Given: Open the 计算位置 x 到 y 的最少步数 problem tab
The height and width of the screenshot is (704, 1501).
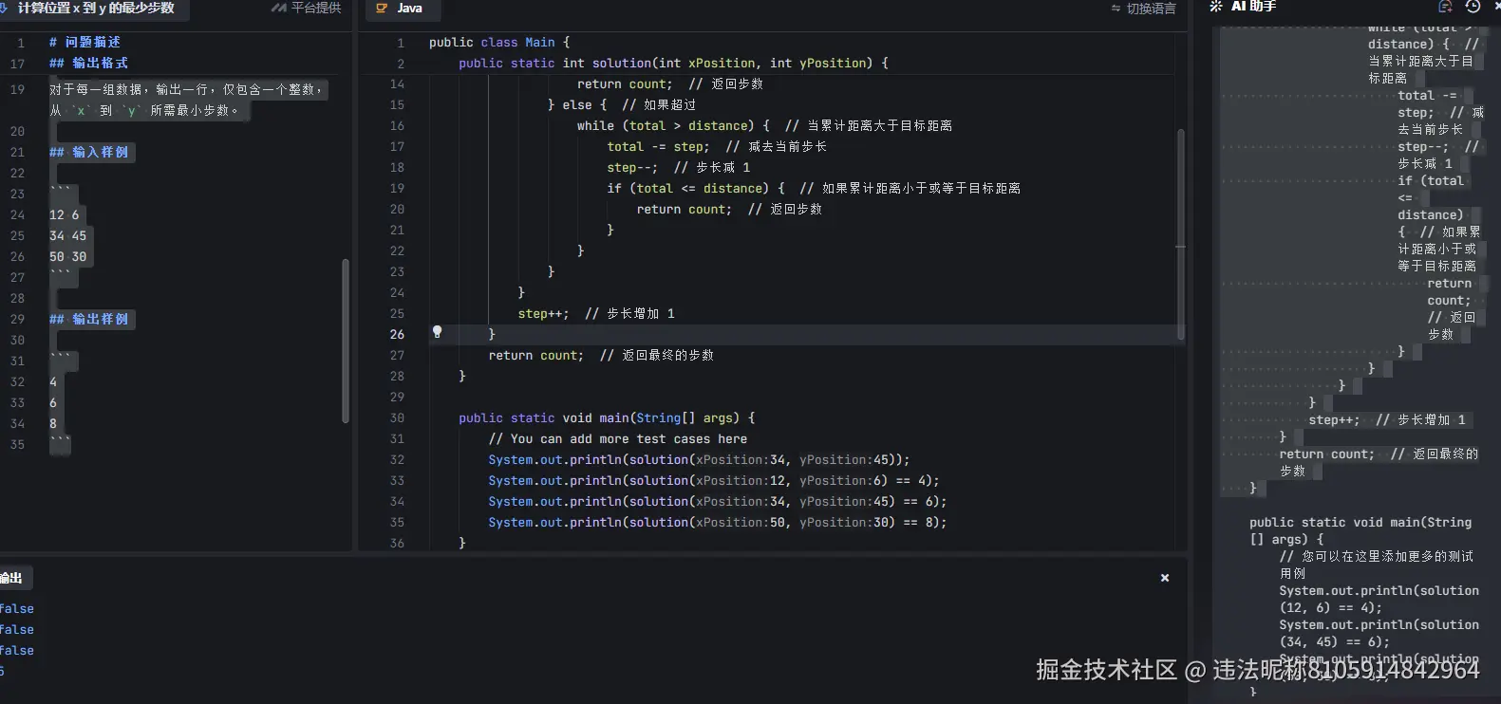Looking at the screenshot, I should [95, 8].
